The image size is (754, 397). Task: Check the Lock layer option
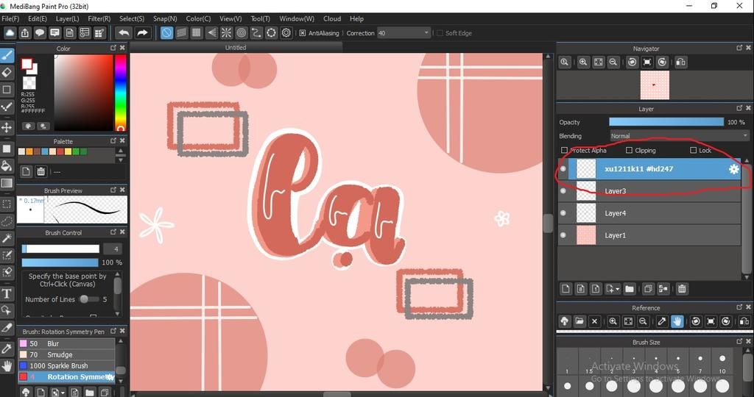pos(694,150)
